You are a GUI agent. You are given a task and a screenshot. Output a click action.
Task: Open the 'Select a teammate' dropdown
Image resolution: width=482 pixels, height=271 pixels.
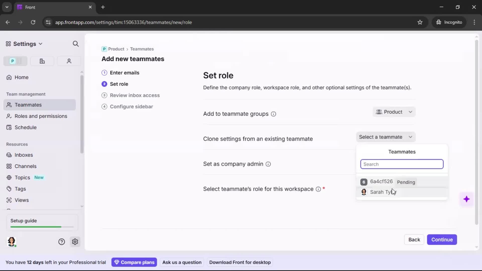(385, 137)
